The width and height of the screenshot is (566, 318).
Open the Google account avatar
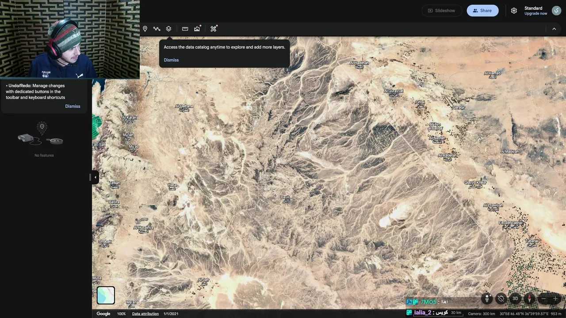click(x=556, y=11)
